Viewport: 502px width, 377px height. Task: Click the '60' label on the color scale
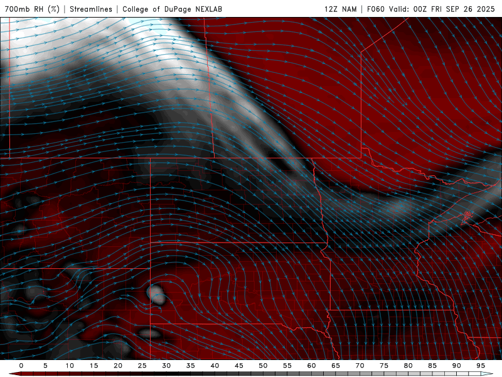(311, 366)
